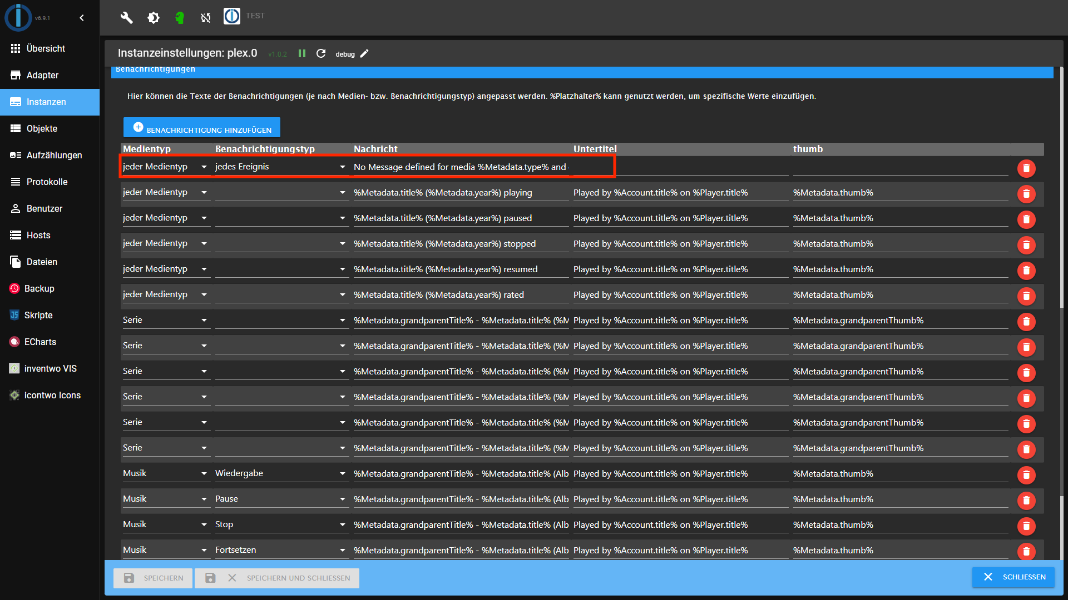The height and width of the screenshot is (600, 1068).
Task: Open Dateien in the sidebar
Action: 50,262
